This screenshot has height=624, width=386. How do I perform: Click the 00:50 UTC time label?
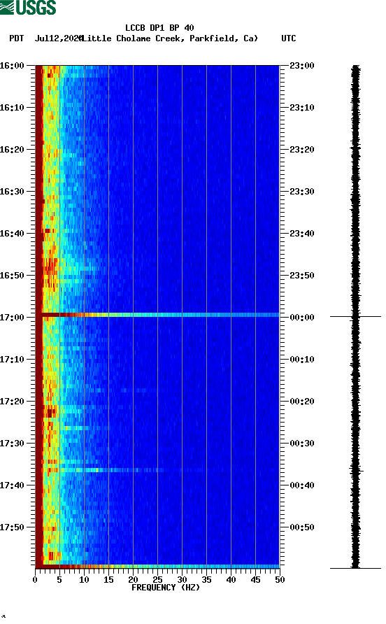point(302,527)
